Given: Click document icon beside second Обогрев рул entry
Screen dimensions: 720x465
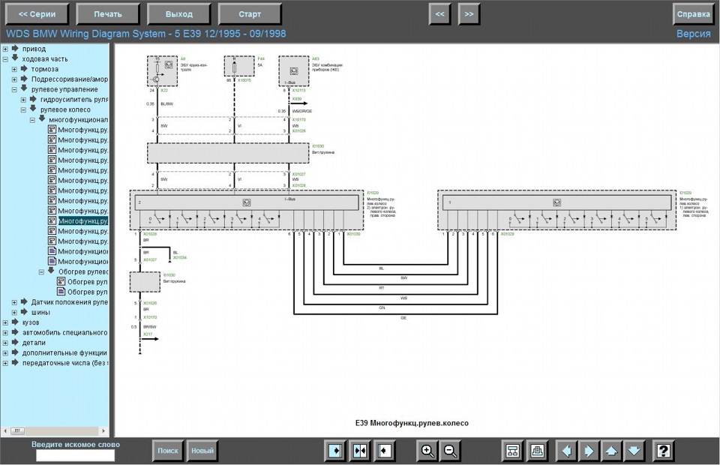Looking at the screenshot, I should tap(61, 292).
